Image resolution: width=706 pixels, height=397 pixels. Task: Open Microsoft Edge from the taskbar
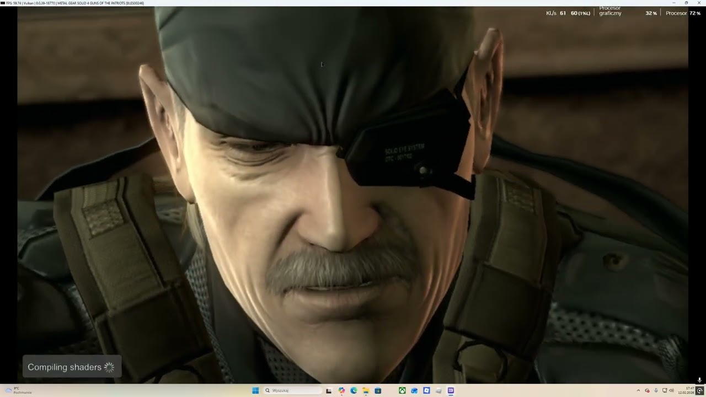354,390
